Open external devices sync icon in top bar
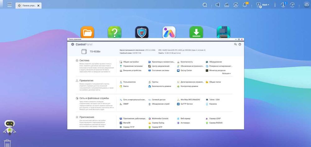This screenshot has width=311, height=147. [236, 5]
